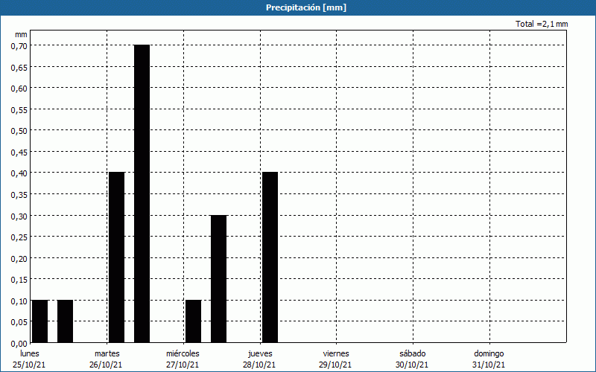Image resolution: width=596 pixels, height=372 pixels.
Task: Click the 0,50 axis value
Action: pos(19,131)
